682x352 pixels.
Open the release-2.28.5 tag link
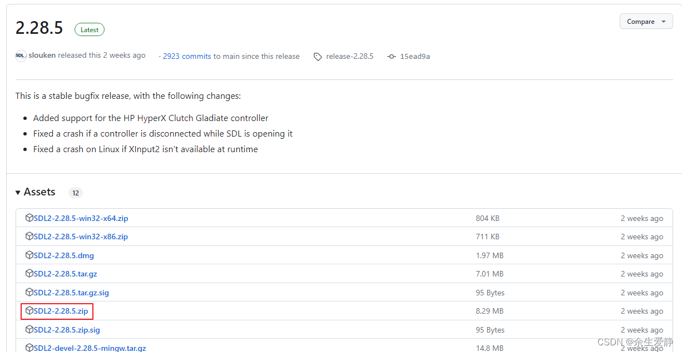(x=350, y=56)
